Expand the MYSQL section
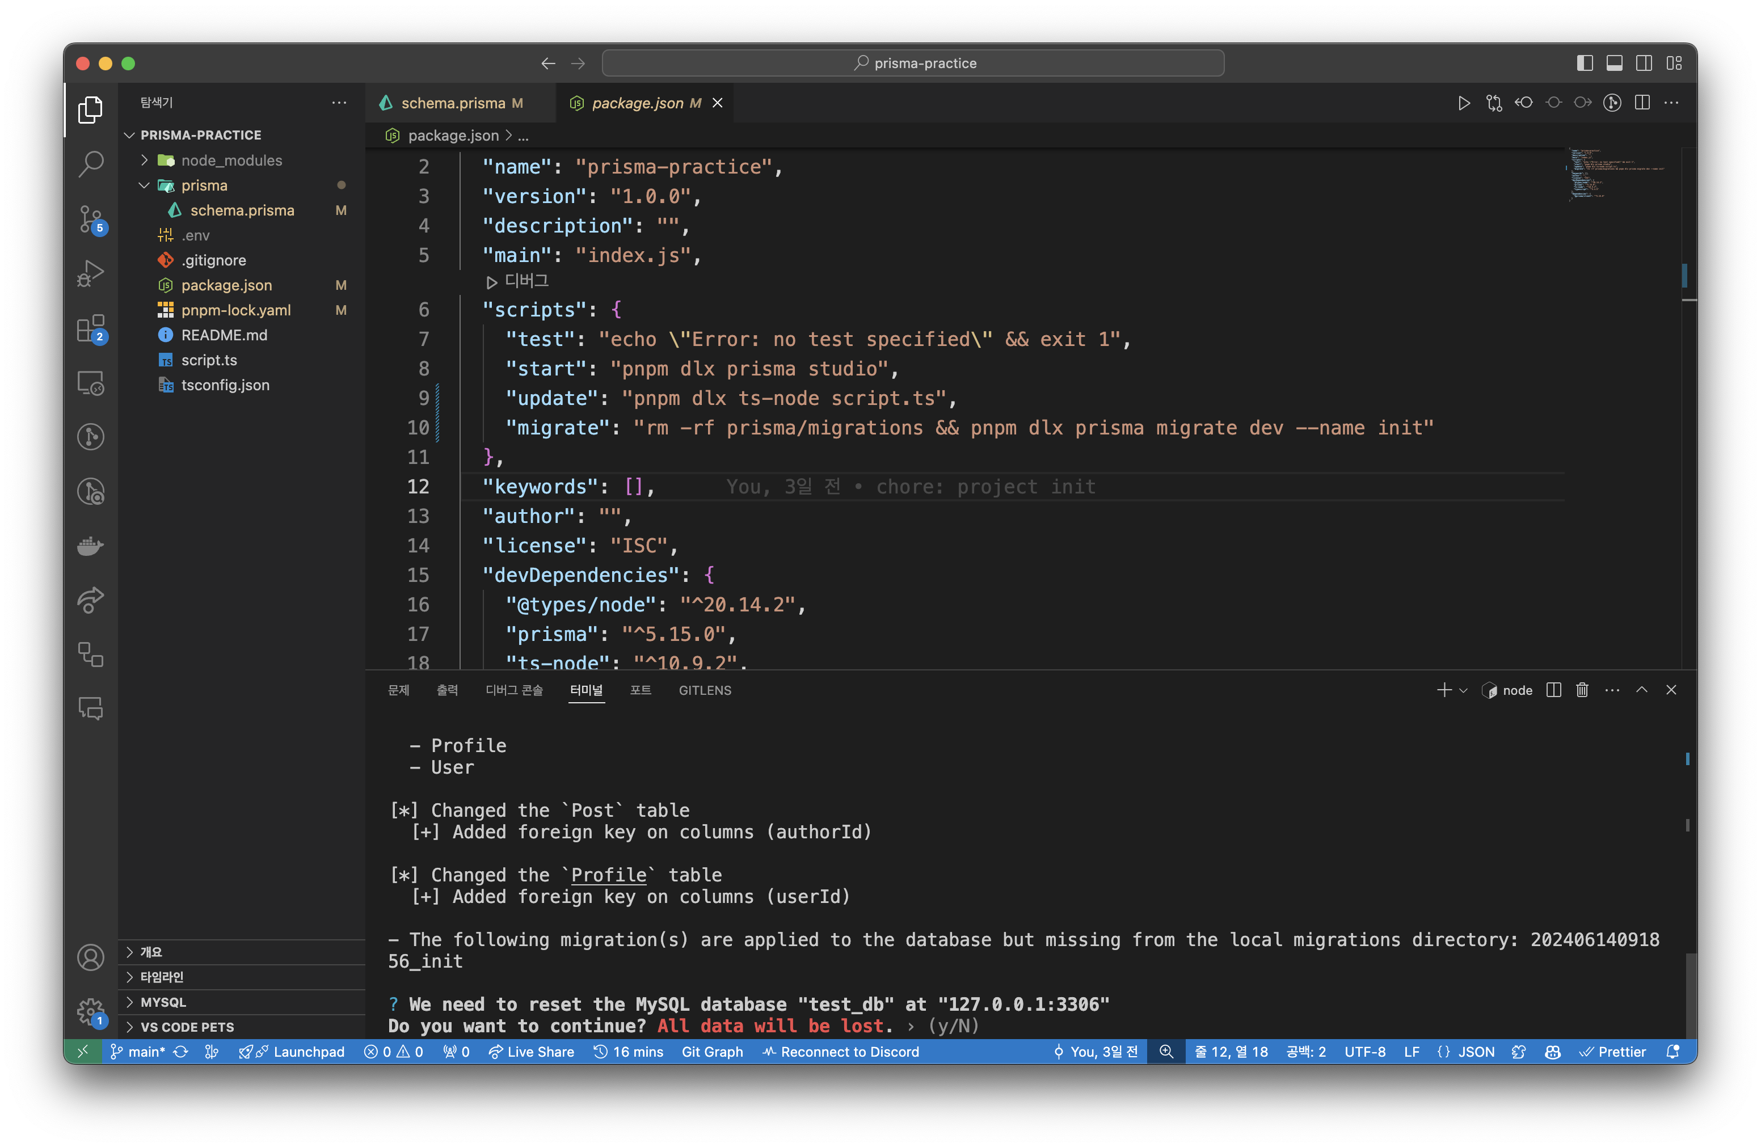The height and width of the screenshot is (1148, 1761). click(163, 1002)
